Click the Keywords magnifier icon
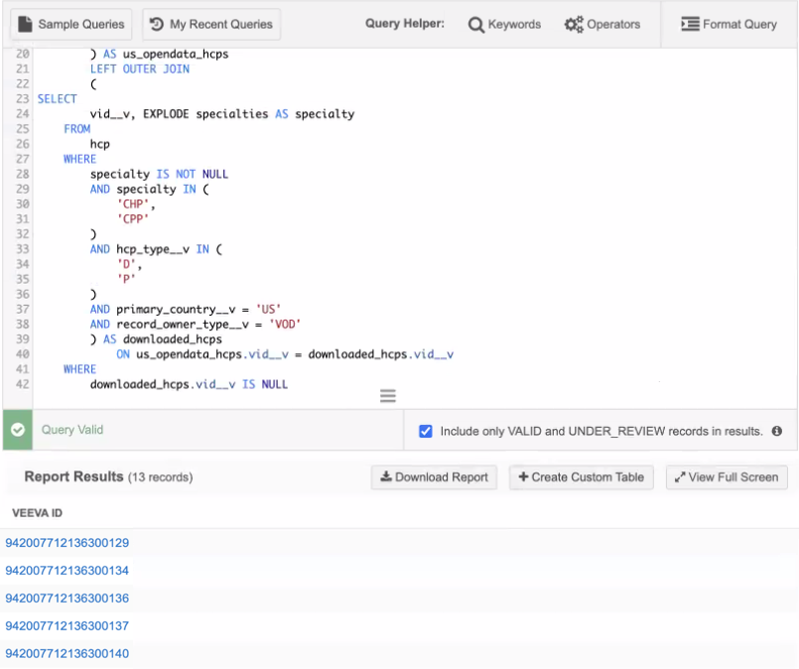 476,24
